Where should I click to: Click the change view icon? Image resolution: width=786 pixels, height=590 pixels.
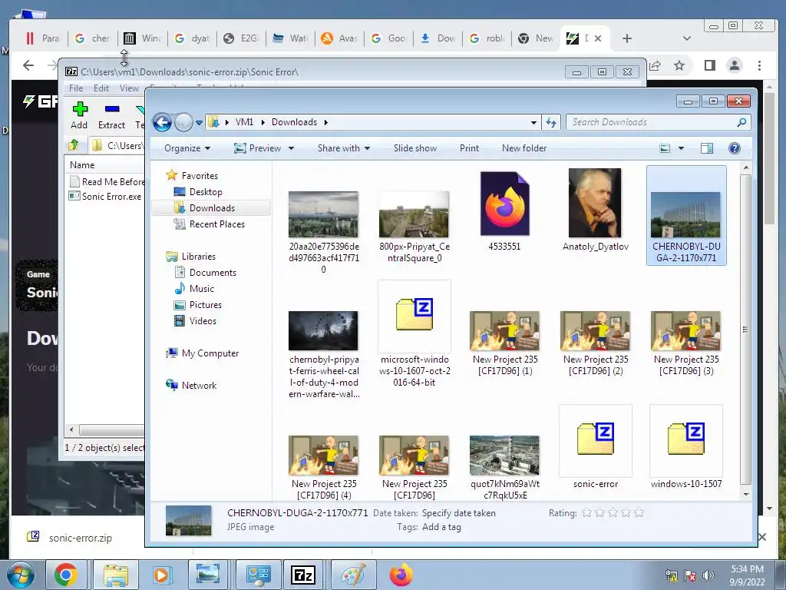pyautogui.click(x=665, y=148)
